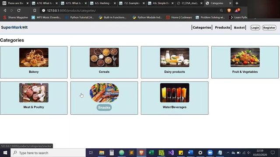Click the Fruit & Vegetables label

(x=245, y=72)
